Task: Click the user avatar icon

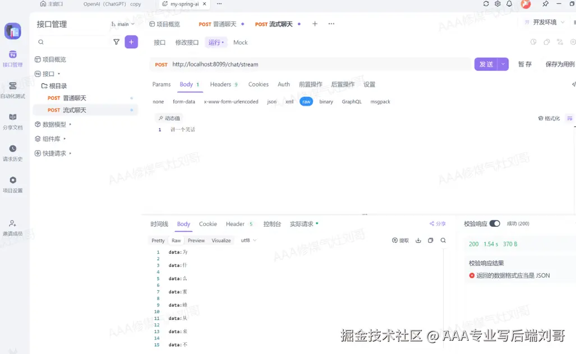Action: [526, 4]
